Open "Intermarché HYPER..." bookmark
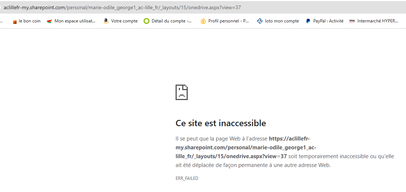406x192 pixels. click(x=374, y=21)
